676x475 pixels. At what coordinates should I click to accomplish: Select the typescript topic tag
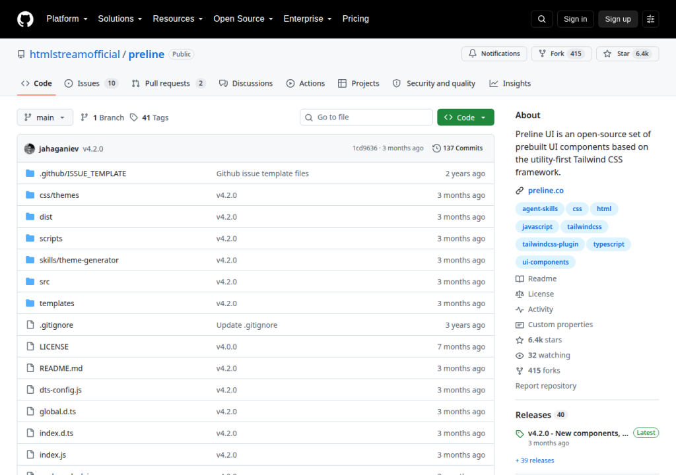point(608,244)
